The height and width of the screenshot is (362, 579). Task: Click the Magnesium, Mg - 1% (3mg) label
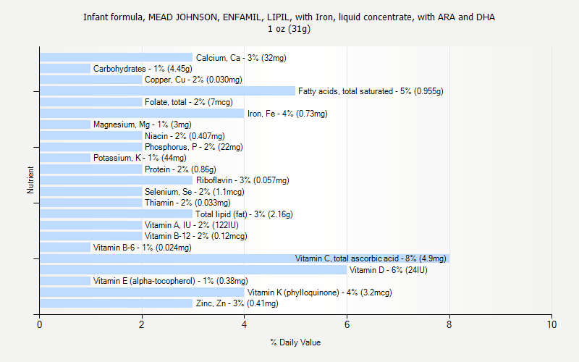[143, 125]
